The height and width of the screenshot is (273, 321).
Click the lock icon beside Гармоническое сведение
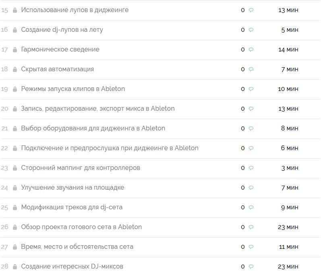15,50
